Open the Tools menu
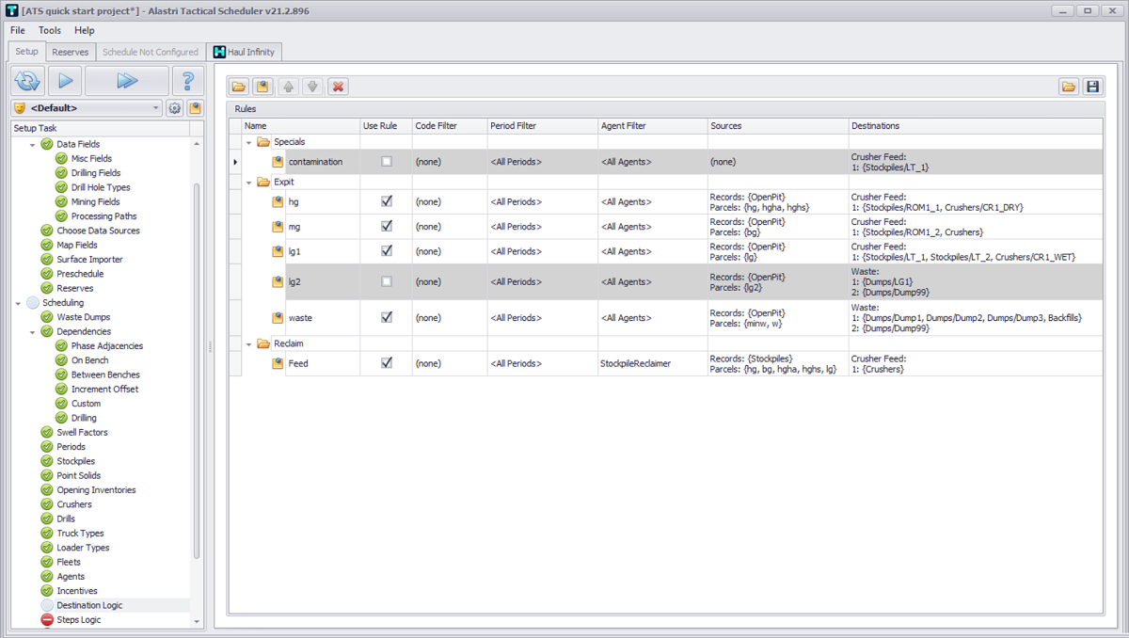 (x=50, y=30)
